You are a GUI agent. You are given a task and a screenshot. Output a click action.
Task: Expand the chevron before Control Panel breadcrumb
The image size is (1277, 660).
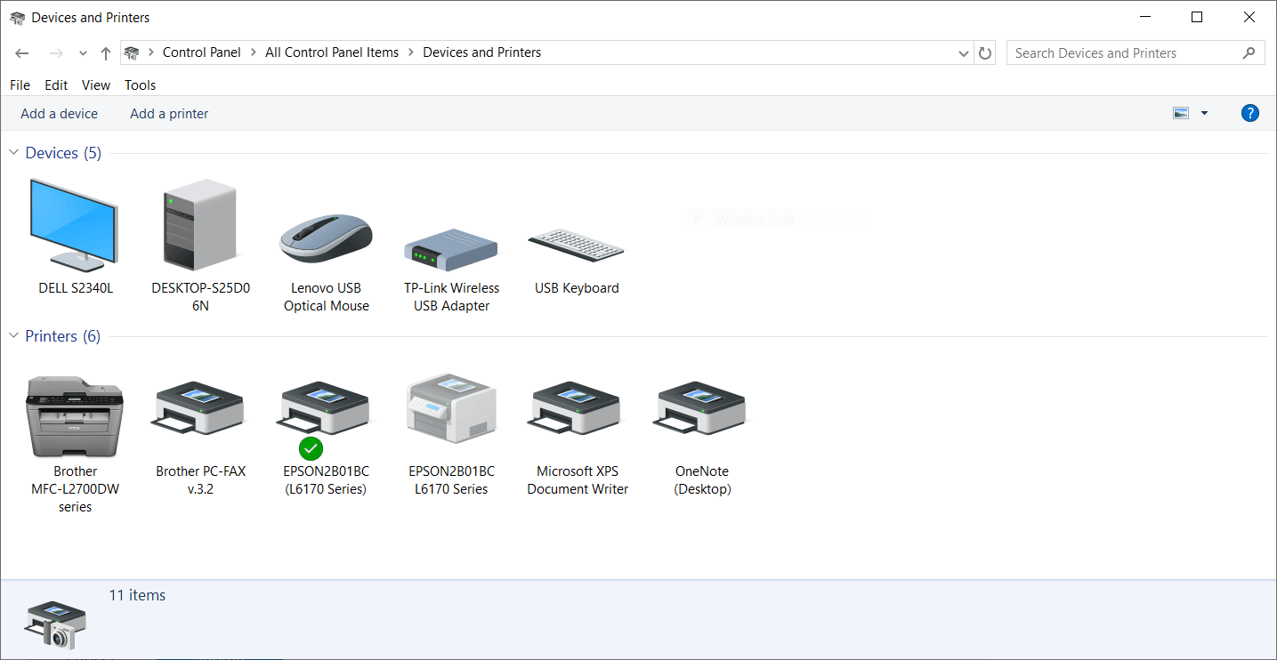coord(151,52)
